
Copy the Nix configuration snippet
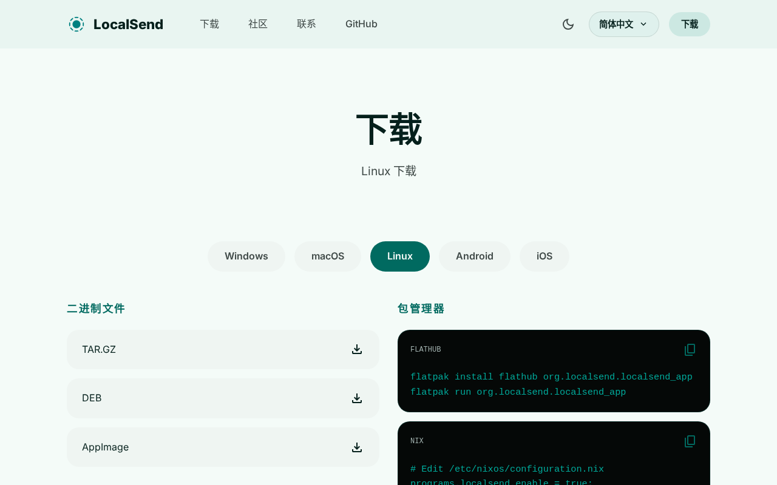pos(690,441)
